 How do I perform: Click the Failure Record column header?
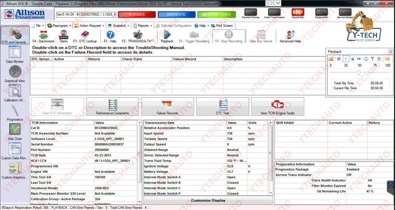point(197,59)
